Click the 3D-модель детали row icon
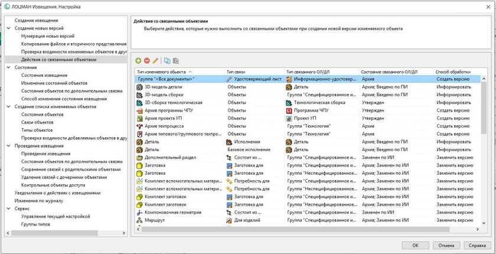Screen dimensions: 496x254 tap(139, 87)
